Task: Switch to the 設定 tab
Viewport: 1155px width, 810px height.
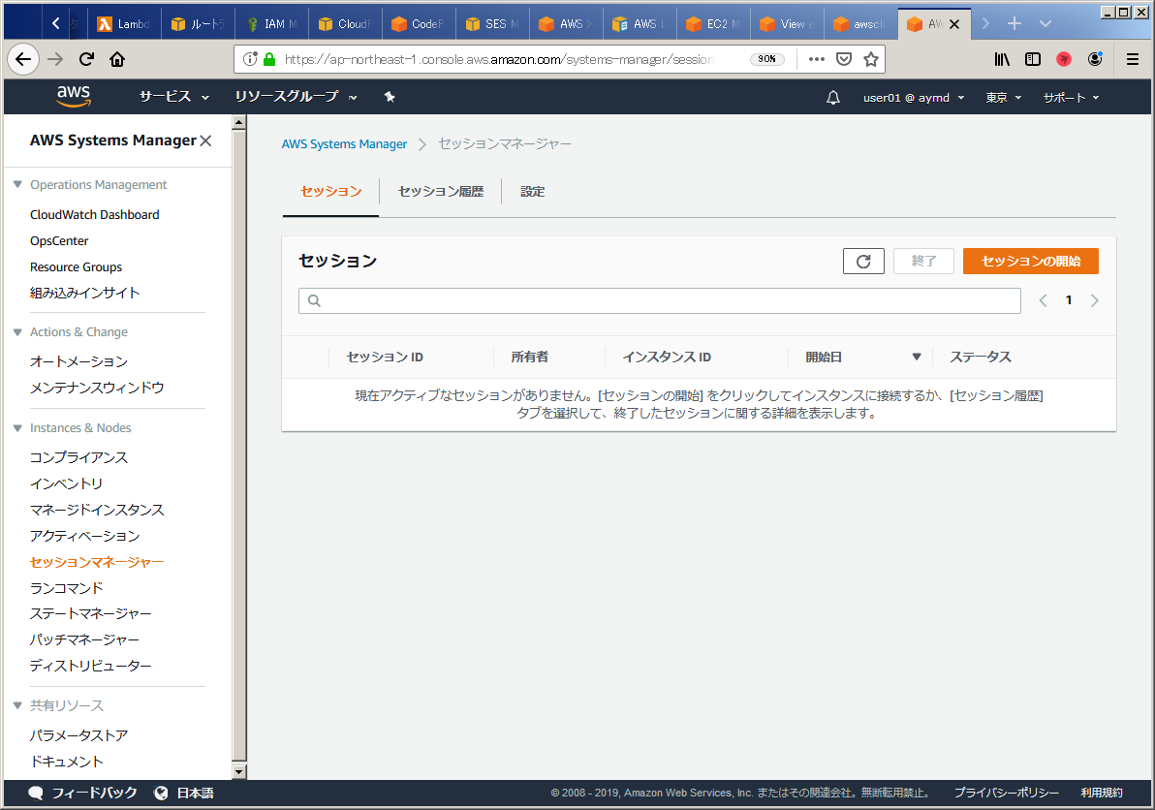Action: 533,192
